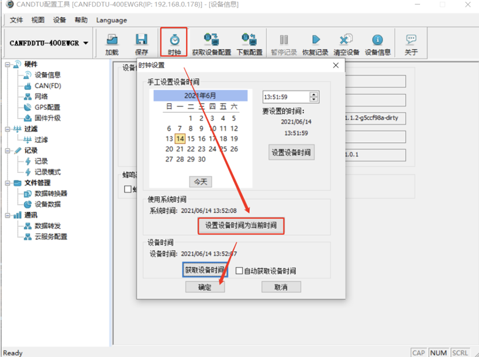The height and width of the screenshot is (357, 479).
Task: Open the 关于 (about) toolbar icon
Action: pyautogui.click(x=411, y=44)
